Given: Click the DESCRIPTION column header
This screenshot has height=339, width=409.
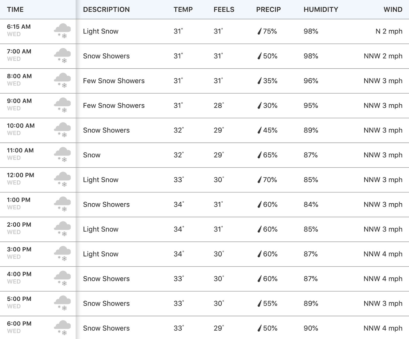Looking at the screenshot, I should click(106, 9).
